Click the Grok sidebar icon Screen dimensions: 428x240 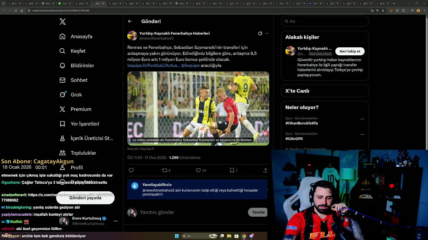pos(63,95)
